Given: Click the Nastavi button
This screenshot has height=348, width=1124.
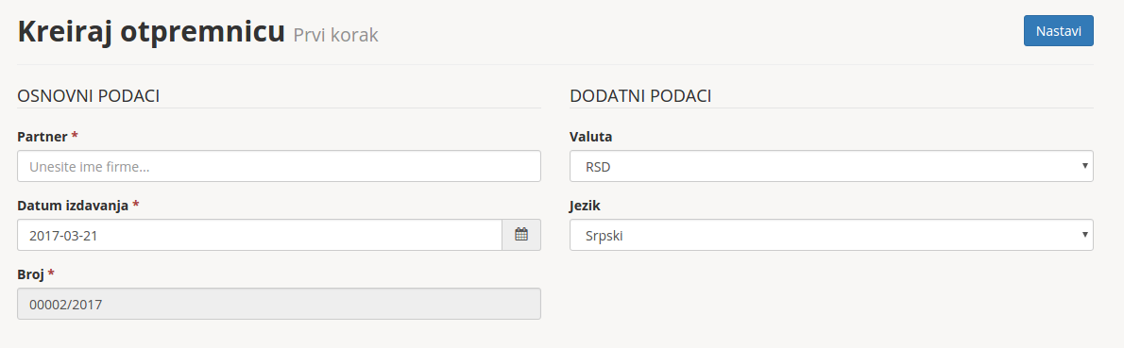Looking at the screenshot, I should coord(1058,31).
